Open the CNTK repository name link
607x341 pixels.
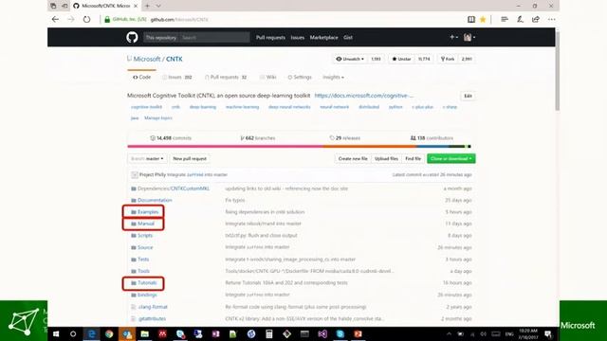point(175,59)
